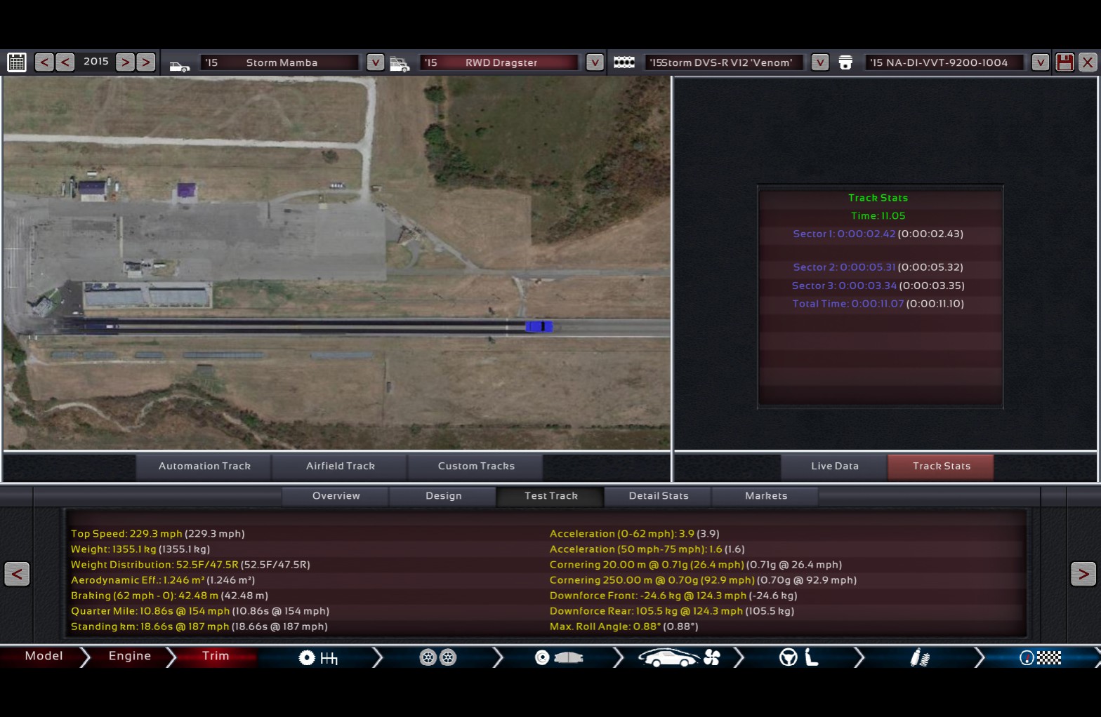This screenshot has width=1101, height=717.
Task: Open the interior and steering step
Action: [799, 658]
